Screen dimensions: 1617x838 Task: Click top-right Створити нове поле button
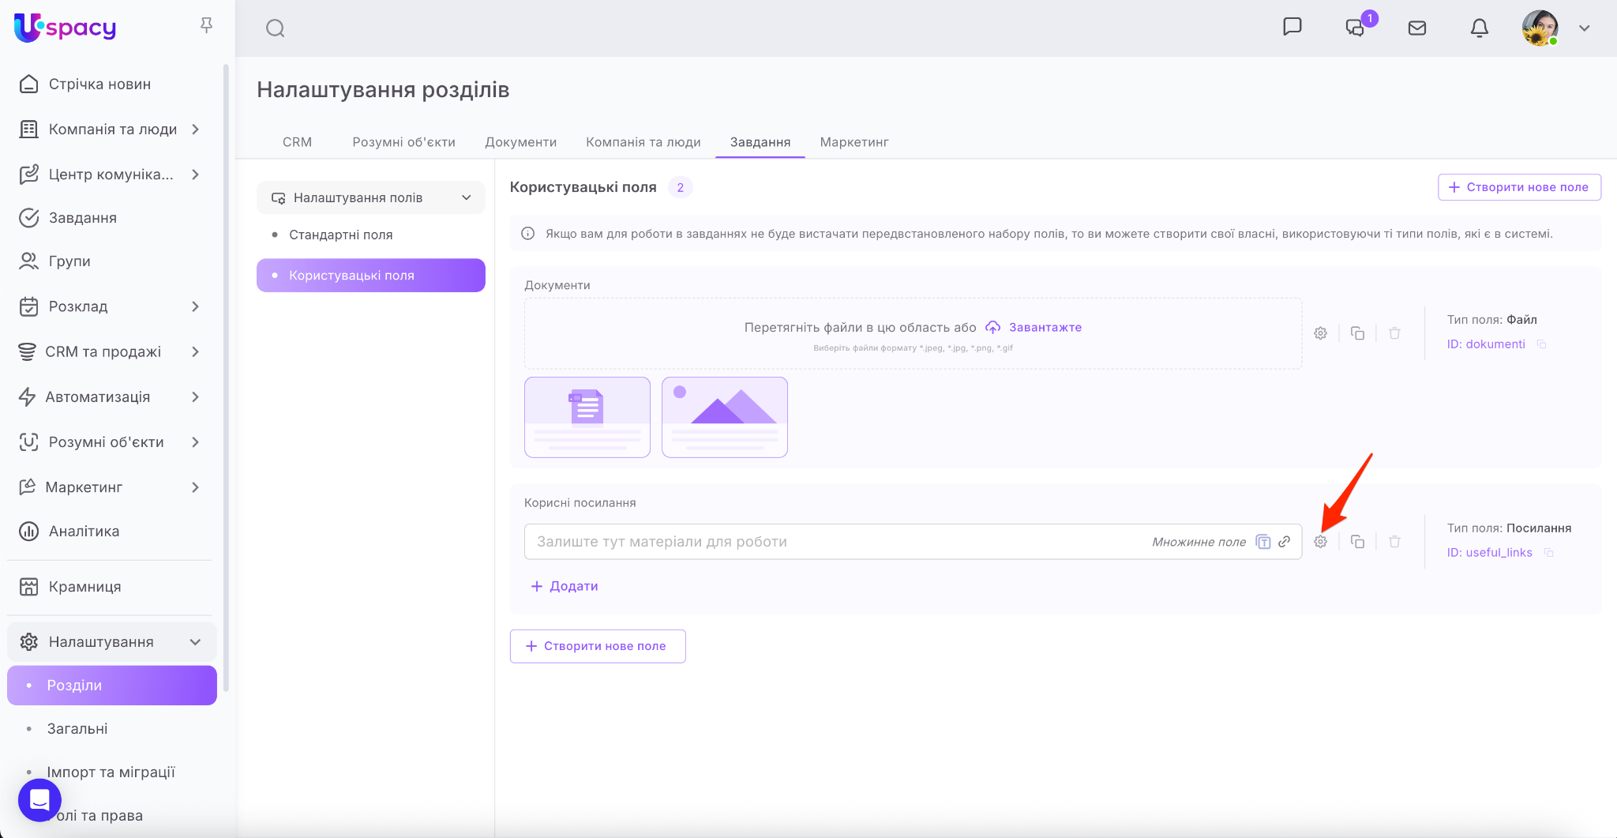(x=1518, y=187)
